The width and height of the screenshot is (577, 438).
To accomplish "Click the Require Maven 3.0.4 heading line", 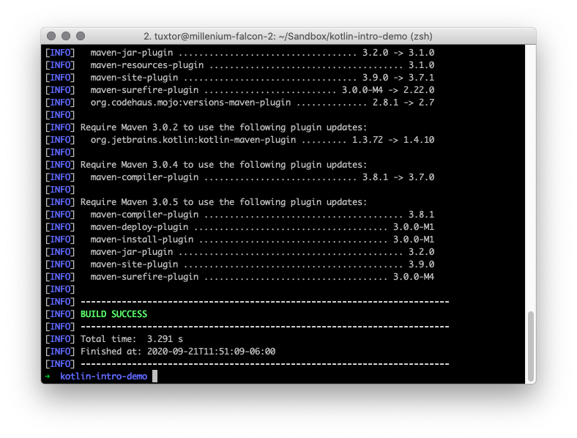I will pyautogui.click(x=223, y=165).
